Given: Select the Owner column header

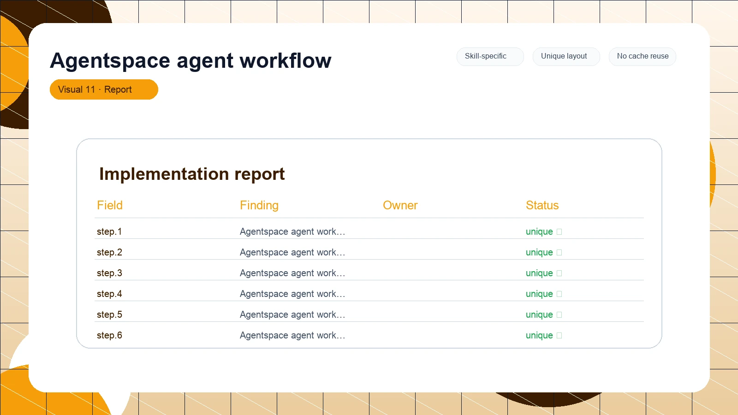Looking at the screenshot, I should [x=400, y=205].
